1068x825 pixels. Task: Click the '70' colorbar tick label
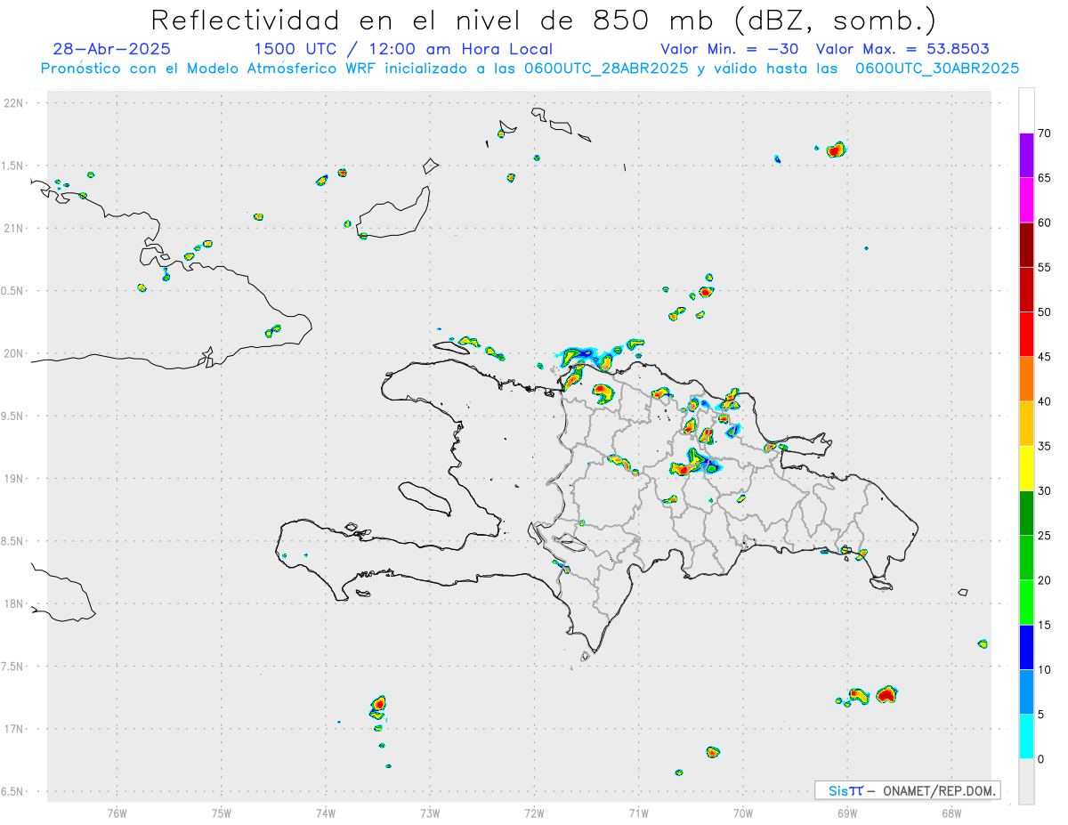tap(1045, 133)
